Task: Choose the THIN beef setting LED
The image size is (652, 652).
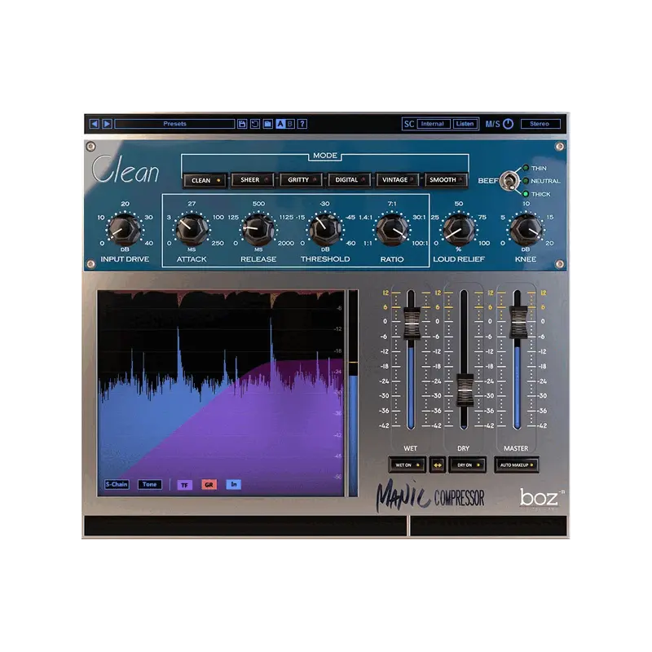Action: point(526,168)
